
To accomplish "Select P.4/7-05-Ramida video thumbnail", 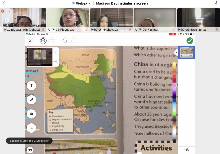I will tap(155, 20).
